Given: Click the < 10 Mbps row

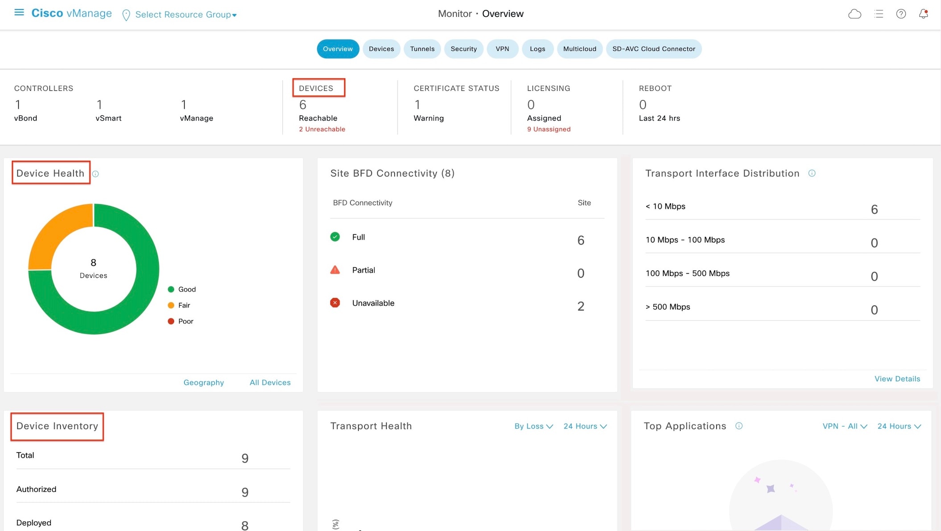Looking at the screenshot, I should 783,208.
